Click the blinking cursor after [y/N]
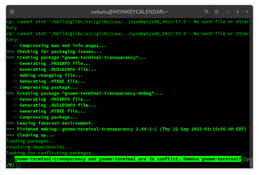Screen dimensions: 259x175 (18, 165)
